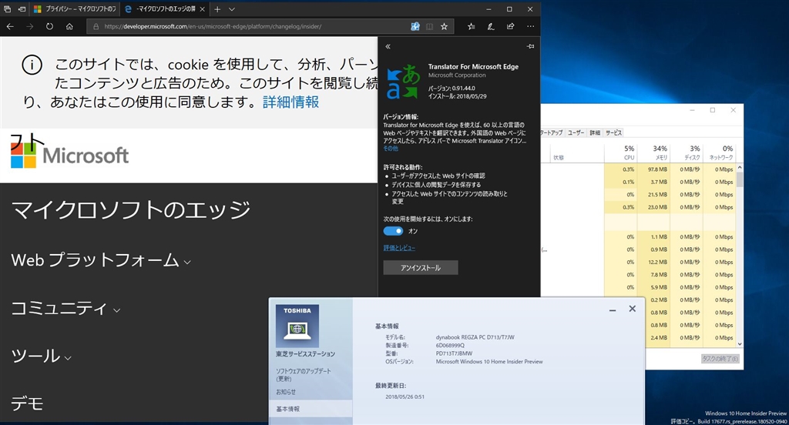Click model name dynabook REGZA text
The height and width of the screenshot is (425, 789).
[475, 337]
